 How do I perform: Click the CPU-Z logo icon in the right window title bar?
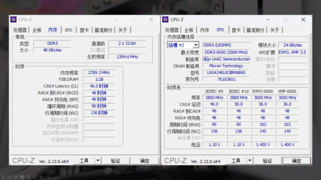165,20
